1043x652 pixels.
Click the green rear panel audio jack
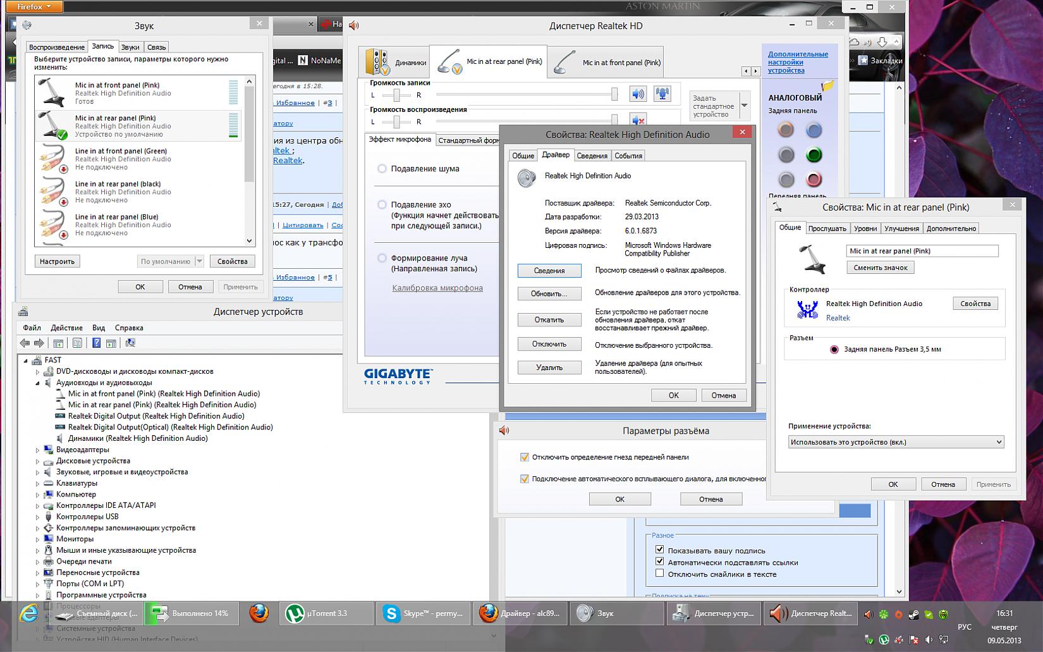(x=814, y=155)
